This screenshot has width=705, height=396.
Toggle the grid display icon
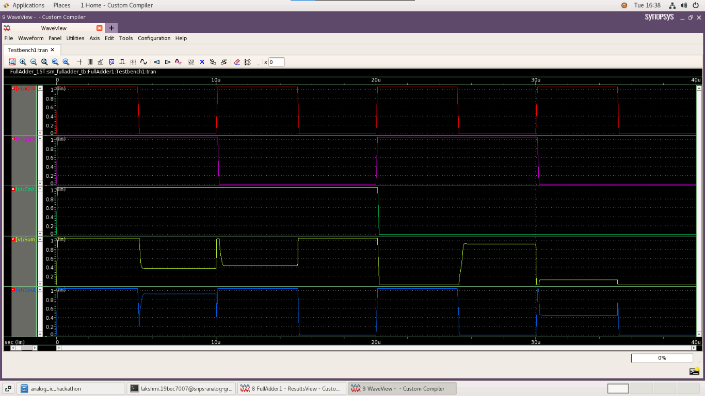point(132,61)
